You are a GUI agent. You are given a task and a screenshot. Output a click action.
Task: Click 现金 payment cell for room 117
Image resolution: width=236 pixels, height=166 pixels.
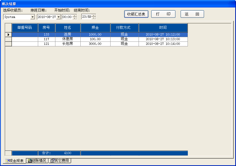click(x=124, y=39)
